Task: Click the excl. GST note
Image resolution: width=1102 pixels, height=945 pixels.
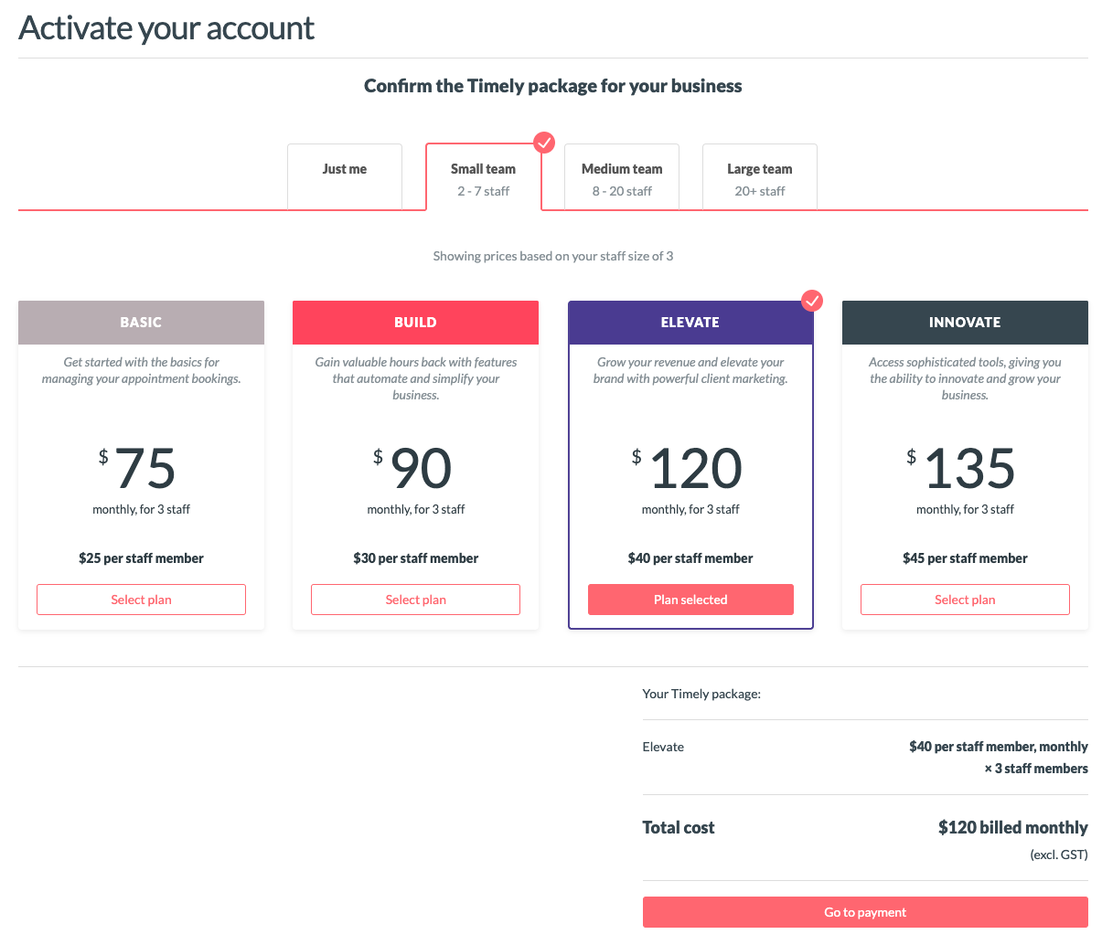Action: [1058, 855]
